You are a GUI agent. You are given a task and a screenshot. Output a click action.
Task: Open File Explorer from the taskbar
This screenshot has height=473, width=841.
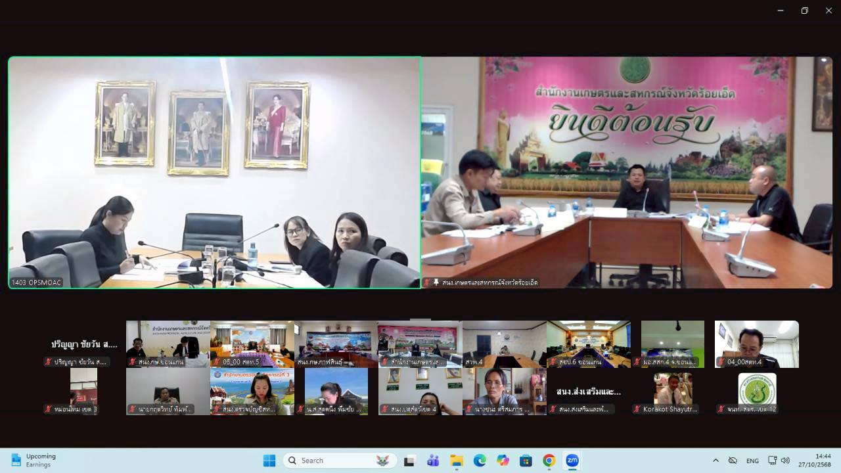tap(457, 461)
